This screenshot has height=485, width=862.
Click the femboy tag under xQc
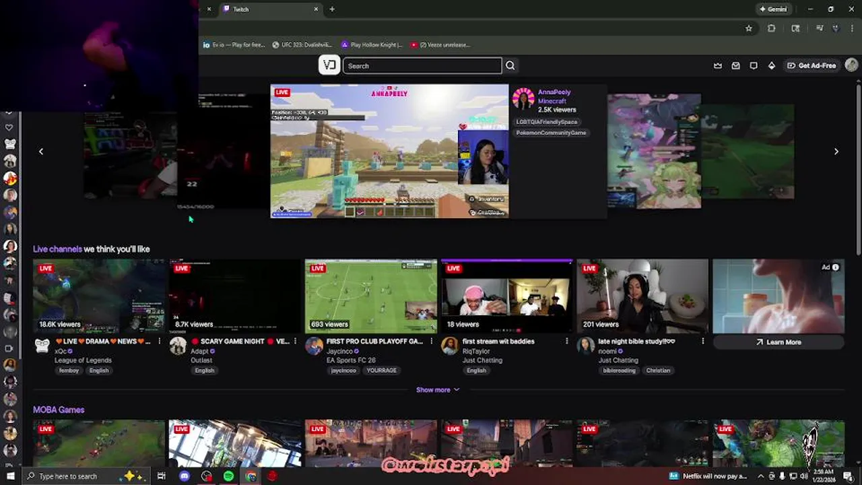tap(69, 370)
